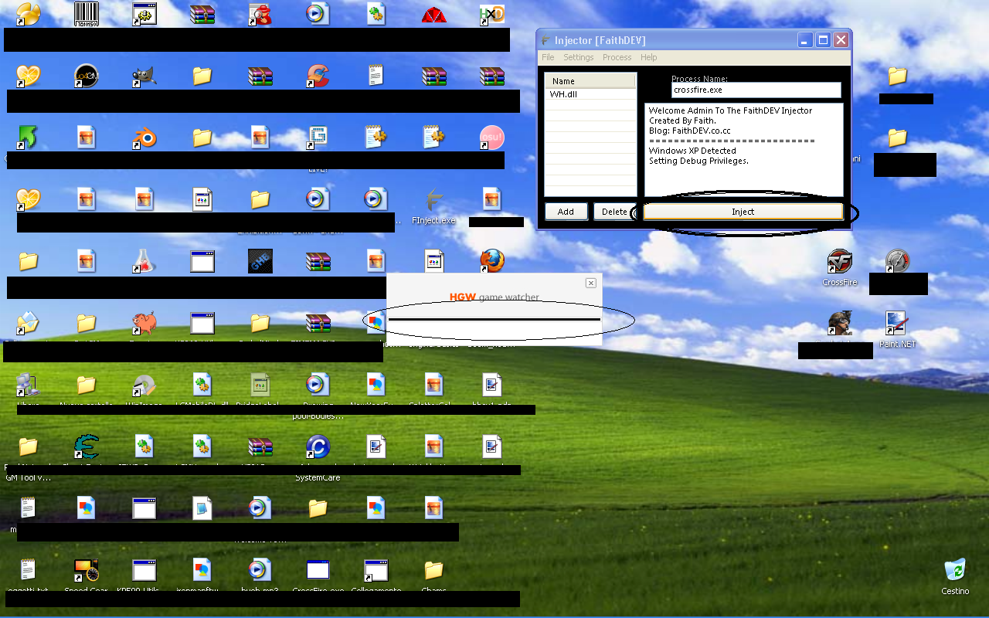This screenshot has height=618, width=989.
Task: Open the Settings menu in Injector
Action: (578, 57)
